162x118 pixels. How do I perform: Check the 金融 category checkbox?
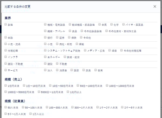pos(6,37)
